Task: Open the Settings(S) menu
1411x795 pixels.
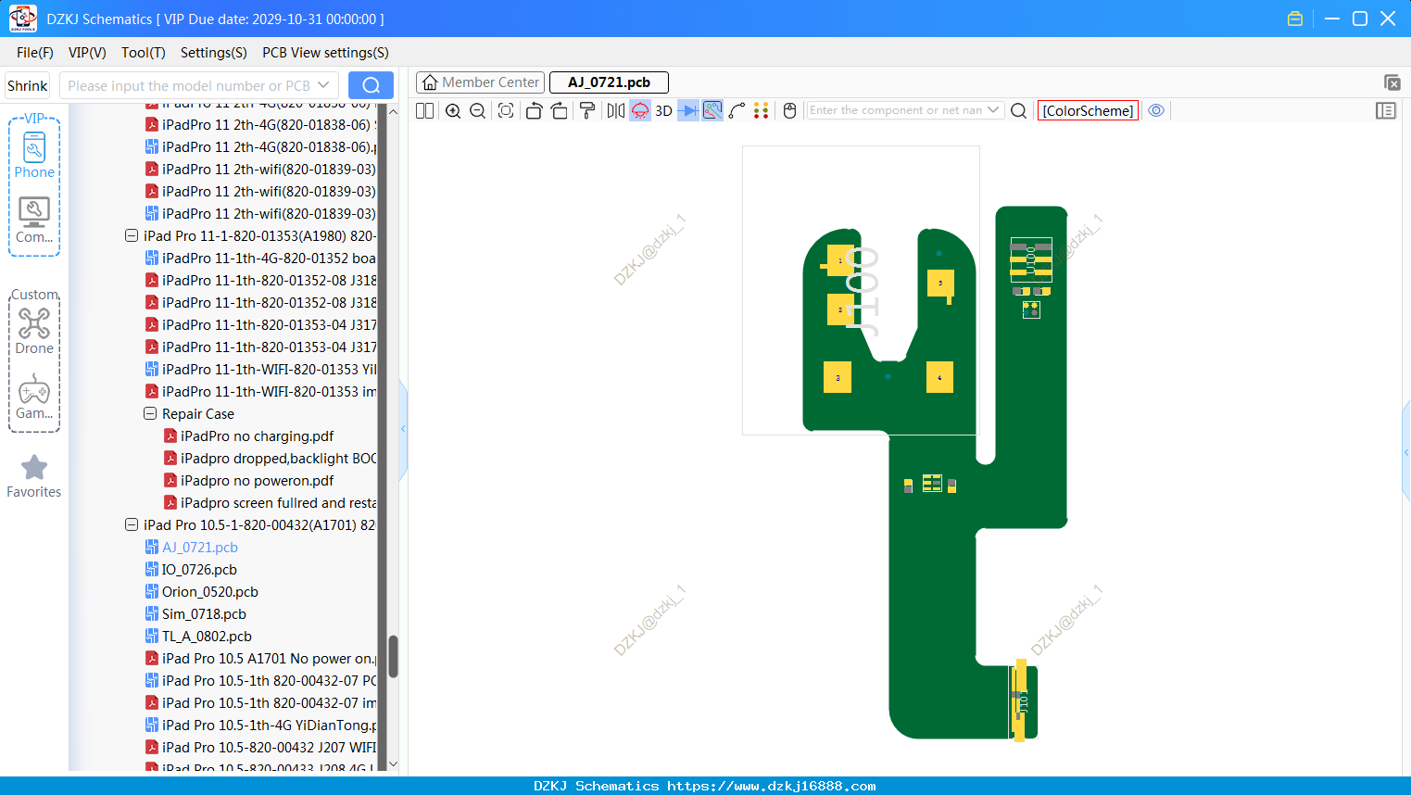Action: [x=214, y=53]
